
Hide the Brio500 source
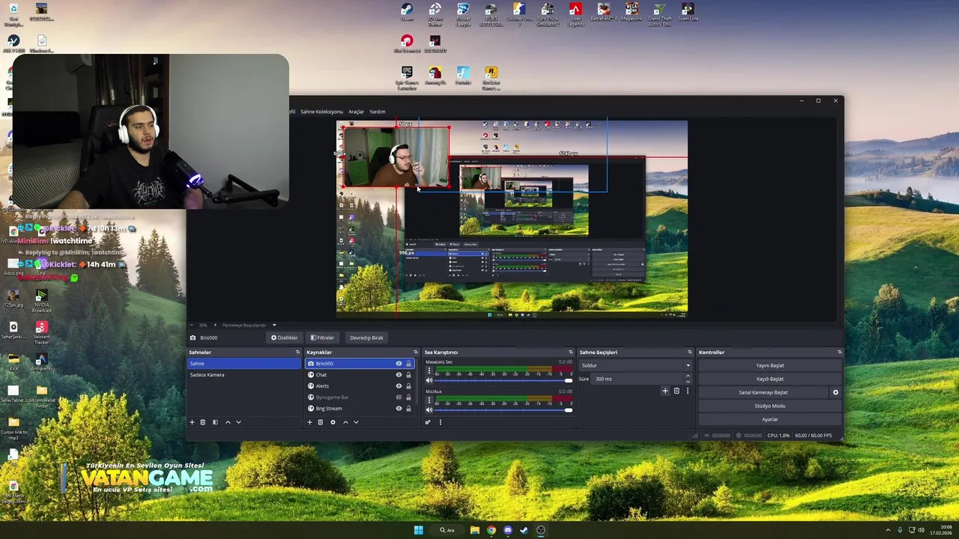pos(399,364)
